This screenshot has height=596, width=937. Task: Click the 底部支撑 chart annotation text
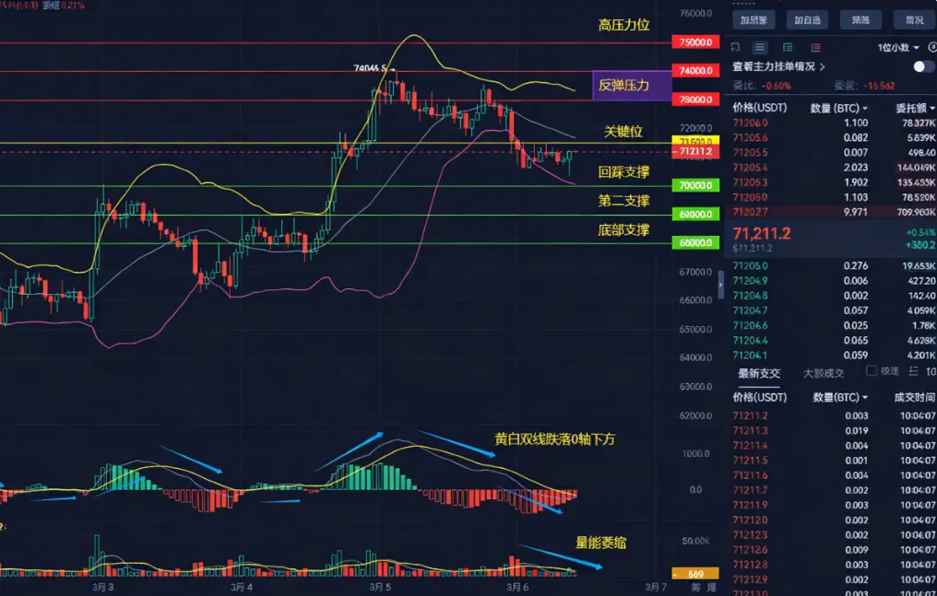point(623,229)
